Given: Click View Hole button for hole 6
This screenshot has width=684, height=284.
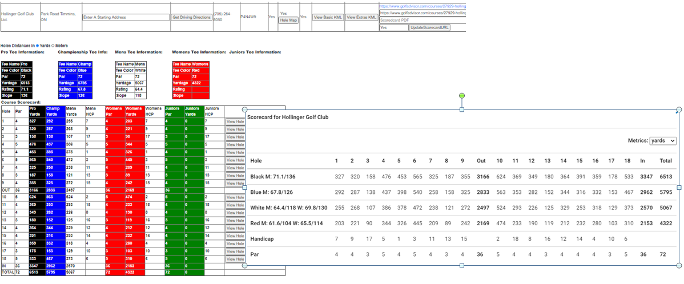Looking at the screenshot, I should [235, 160].
